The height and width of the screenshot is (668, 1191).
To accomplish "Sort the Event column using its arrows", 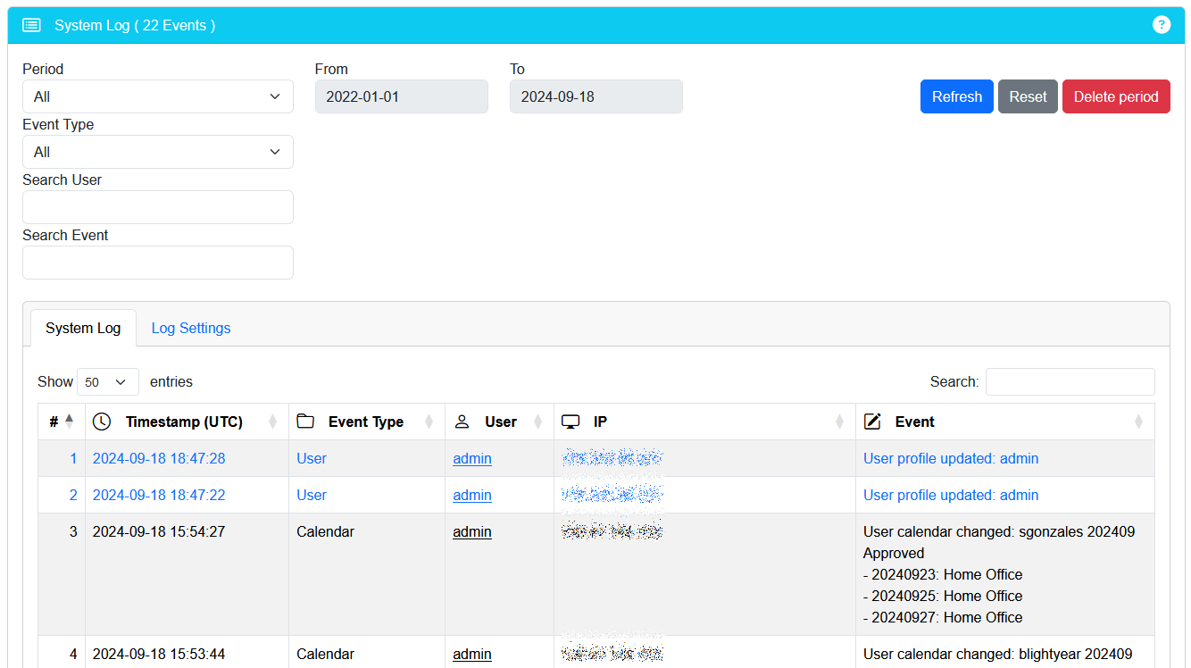I will [x=1138, y=422].
